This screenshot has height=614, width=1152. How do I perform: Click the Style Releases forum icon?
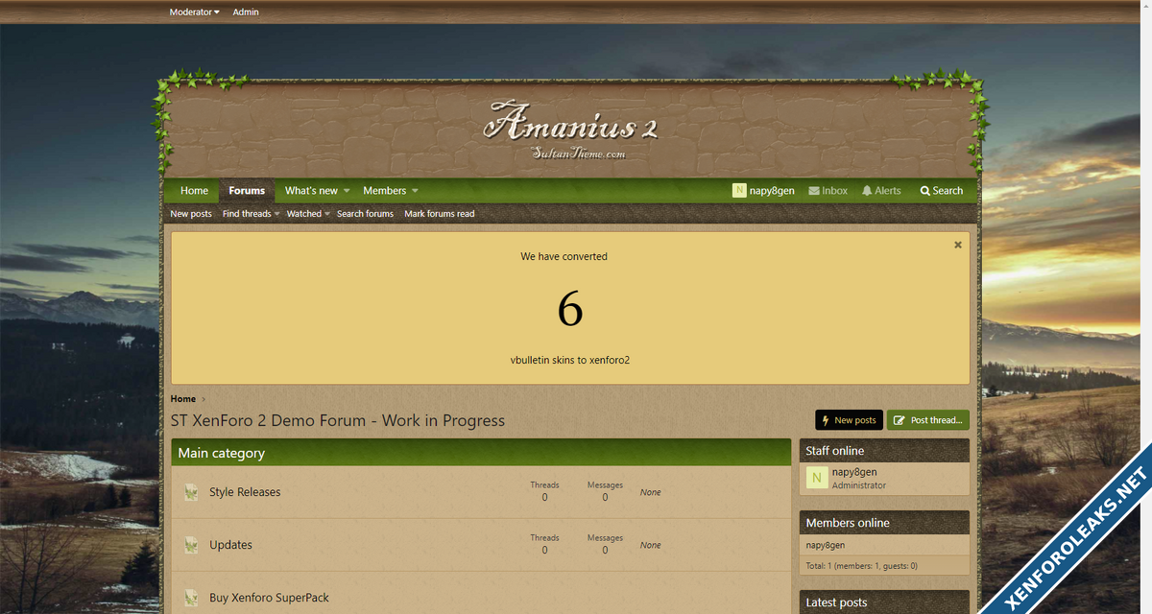click(191, 492)
